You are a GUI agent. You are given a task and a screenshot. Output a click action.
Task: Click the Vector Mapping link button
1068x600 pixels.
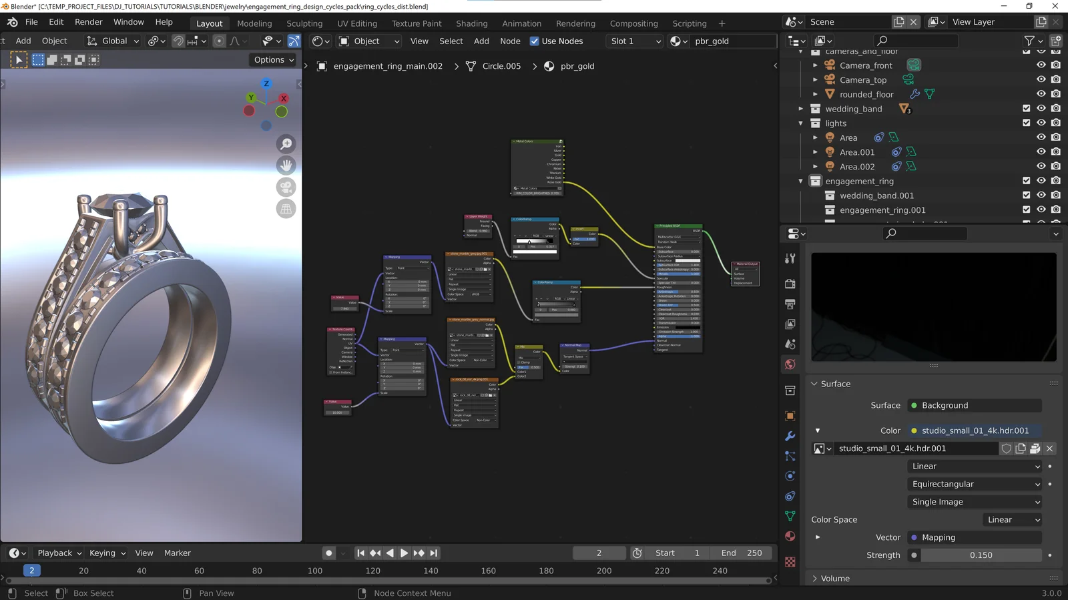[975, 538]
